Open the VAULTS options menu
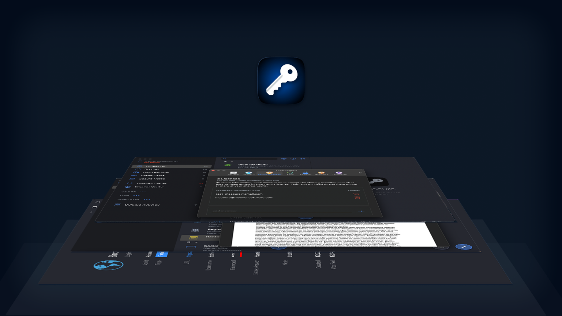The height and width of the screenshot is (316, 562). pos(143,192)
